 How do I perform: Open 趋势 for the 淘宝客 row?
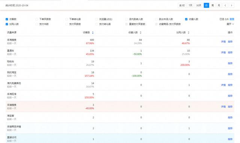[x=230, y=118]
